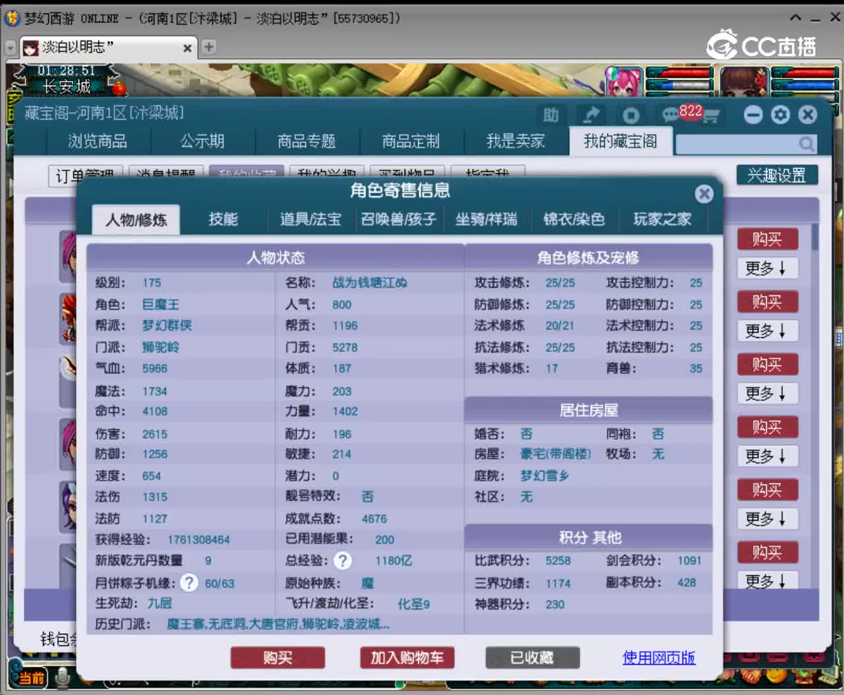Expand fourth 更多 dropdown in right list

click(x=768, y=456)
